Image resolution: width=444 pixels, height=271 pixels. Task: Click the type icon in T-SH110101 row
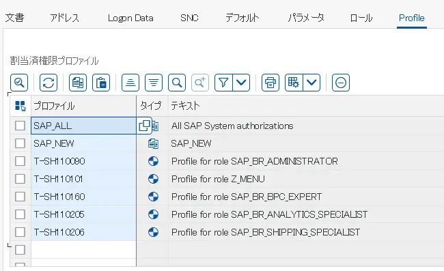click(153, 179)
